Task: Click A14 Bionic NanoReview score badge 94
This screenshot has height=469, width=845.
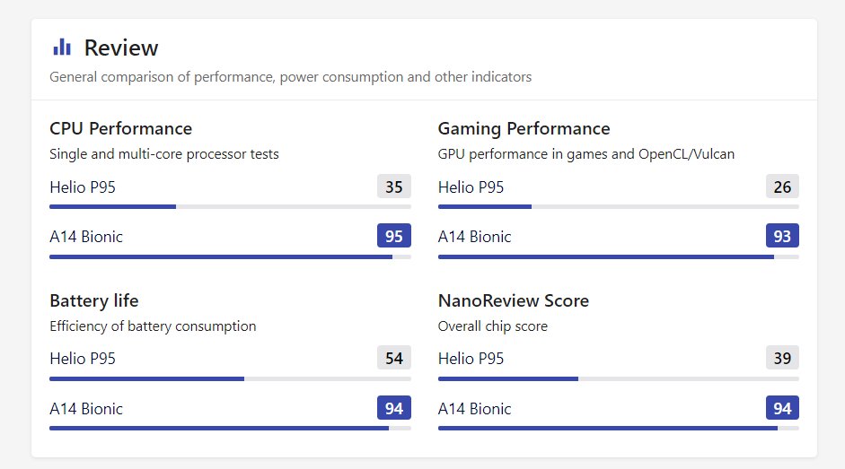Action: [x=782, y=408]
